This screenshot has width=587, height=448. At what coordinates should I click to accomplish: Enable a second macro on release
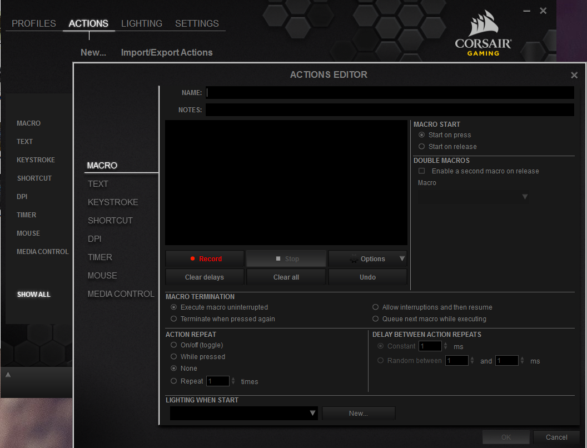coord(422,171)
